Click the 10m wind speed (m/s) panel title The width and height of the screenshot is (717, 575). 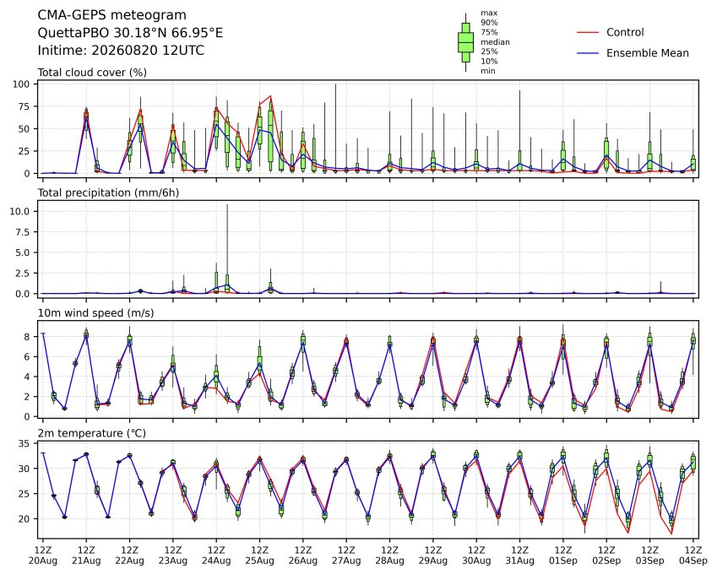pyautogui.click(x=95, y=312)
